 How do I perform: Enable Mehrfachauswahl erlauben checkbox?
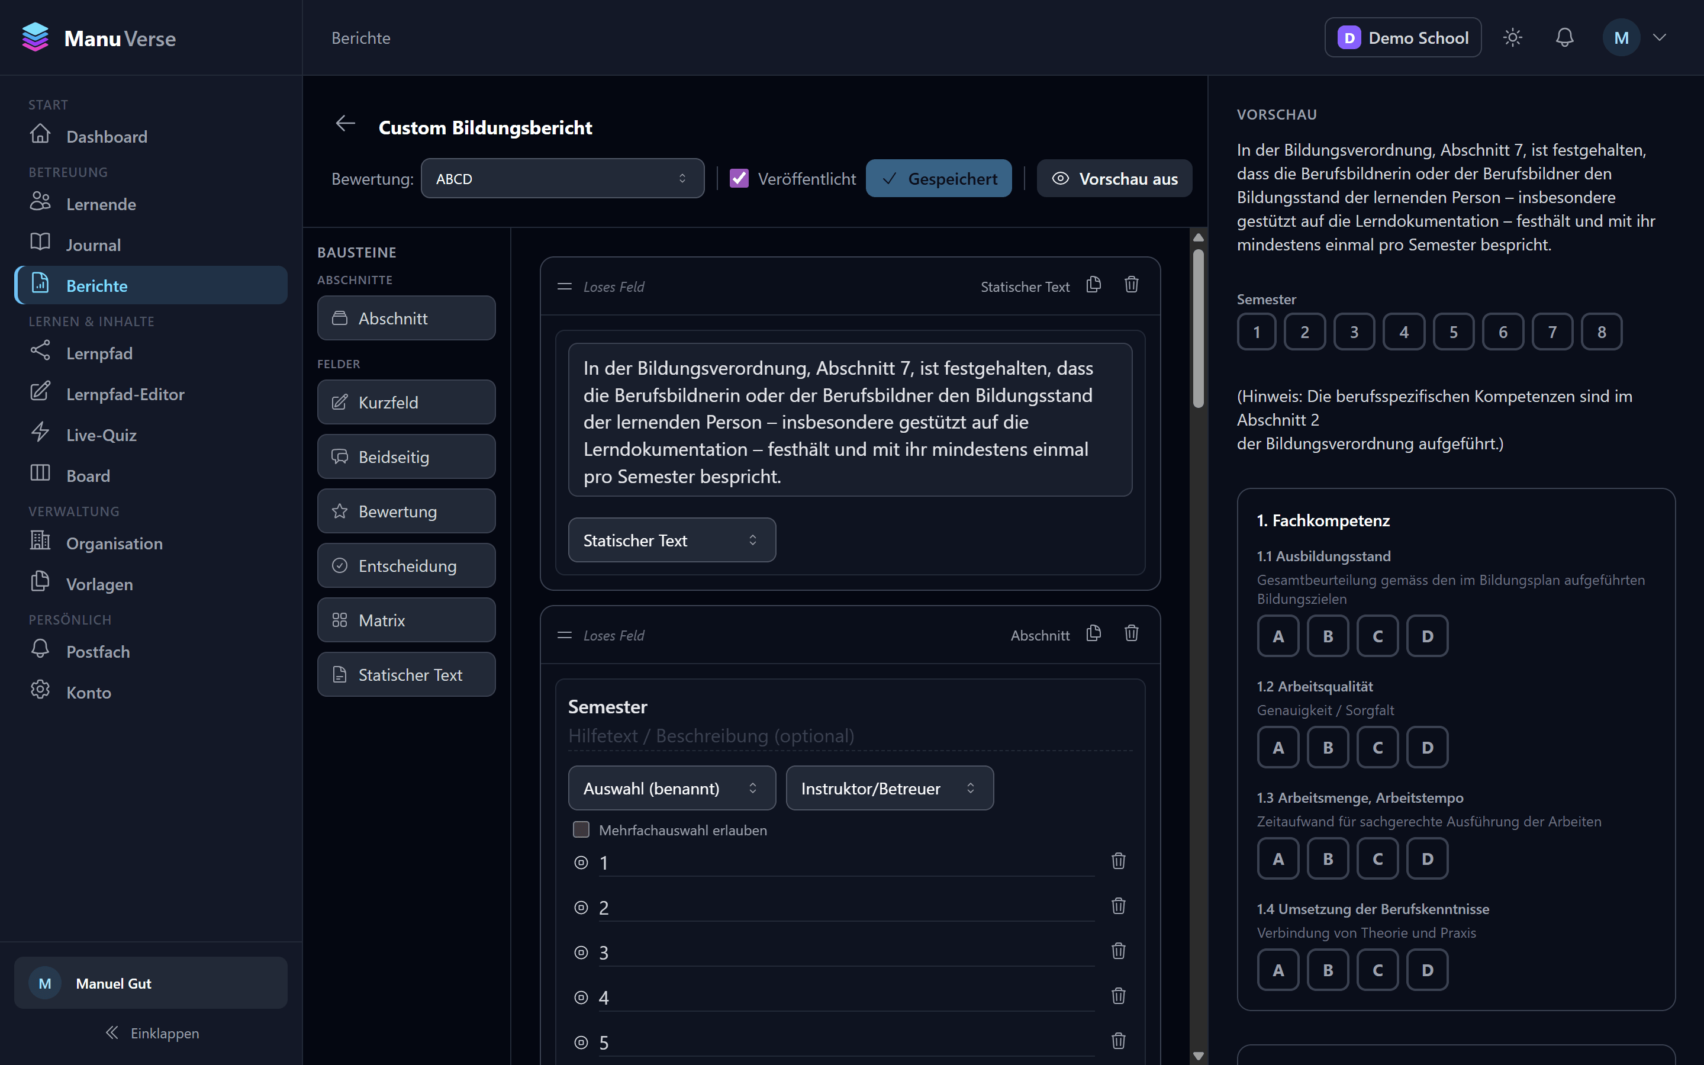pos(581,830)
